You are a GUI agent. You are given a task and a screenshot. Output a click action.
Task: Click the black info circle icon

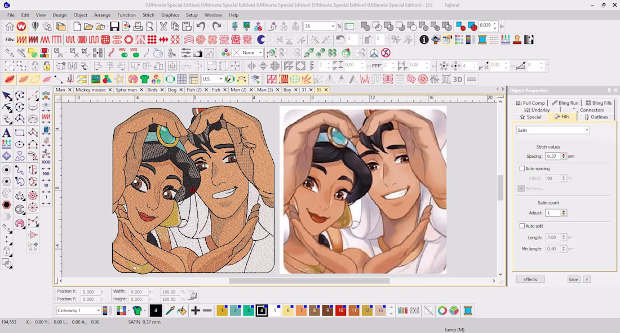coord(424,39)
